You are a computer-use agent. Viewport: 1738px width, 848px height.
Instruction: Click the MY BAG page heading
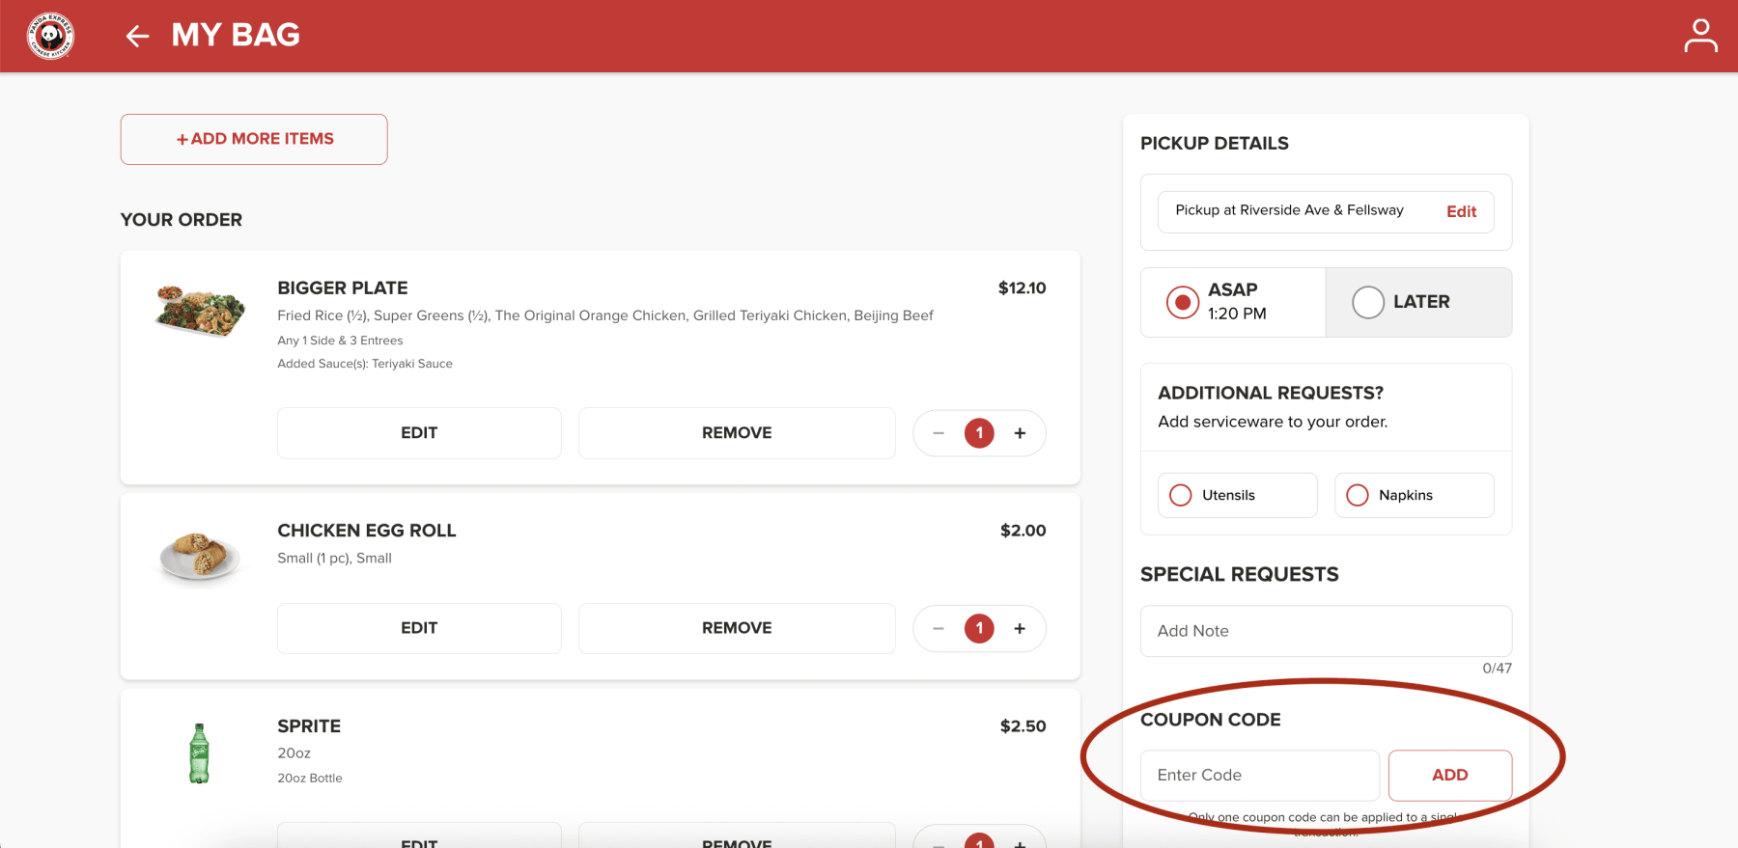[x=236, y=35]
